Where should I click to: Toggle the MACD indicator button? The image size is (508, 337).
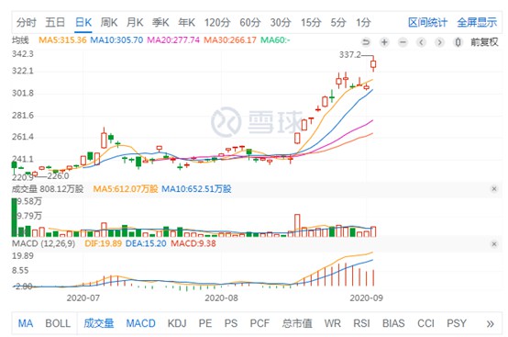click(140, 323)
